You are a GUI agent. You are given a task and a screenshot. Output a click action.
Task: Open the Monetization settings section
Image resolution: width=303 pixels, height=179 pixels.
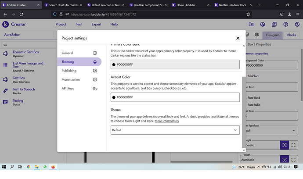coord(79,79)
